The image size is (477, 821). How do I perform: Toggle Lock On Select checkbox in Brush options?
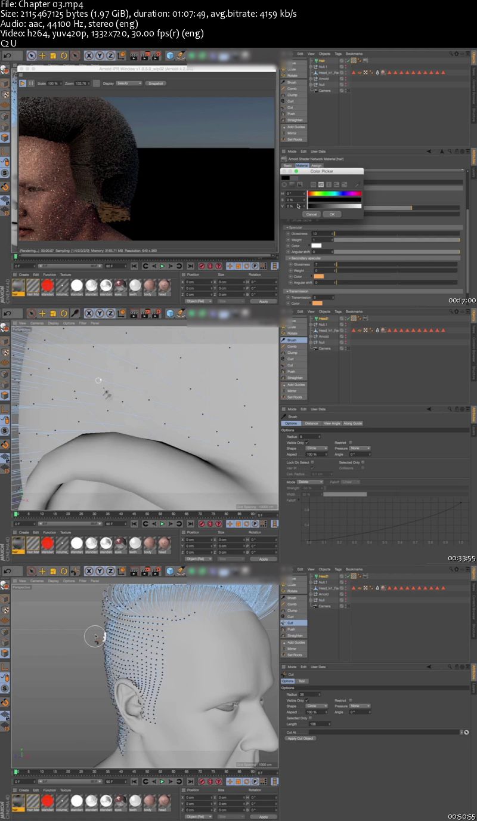coord(313,462)
